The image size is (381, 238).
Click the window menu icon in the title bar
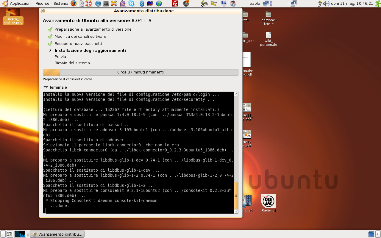(43, 11)
